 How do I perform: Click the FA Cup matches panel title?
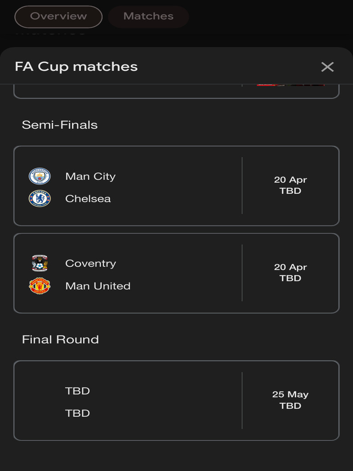[76, 67]
